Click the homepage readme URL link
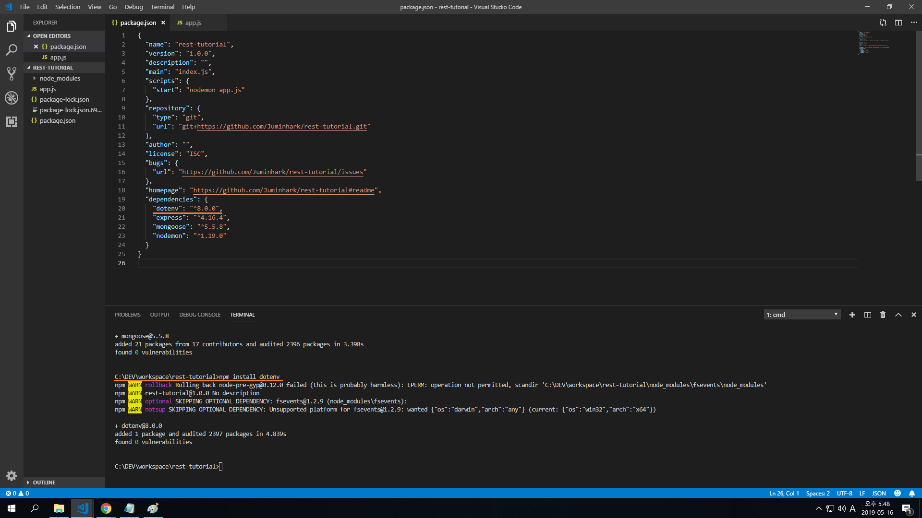 click(x=284, y=190)
